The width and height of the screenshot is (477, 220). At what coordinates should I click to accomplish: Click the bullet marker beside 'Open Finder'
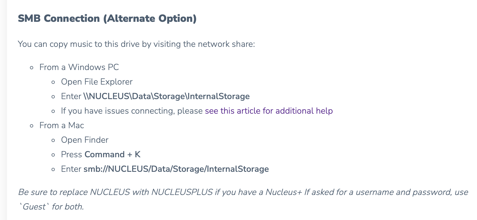53,140
